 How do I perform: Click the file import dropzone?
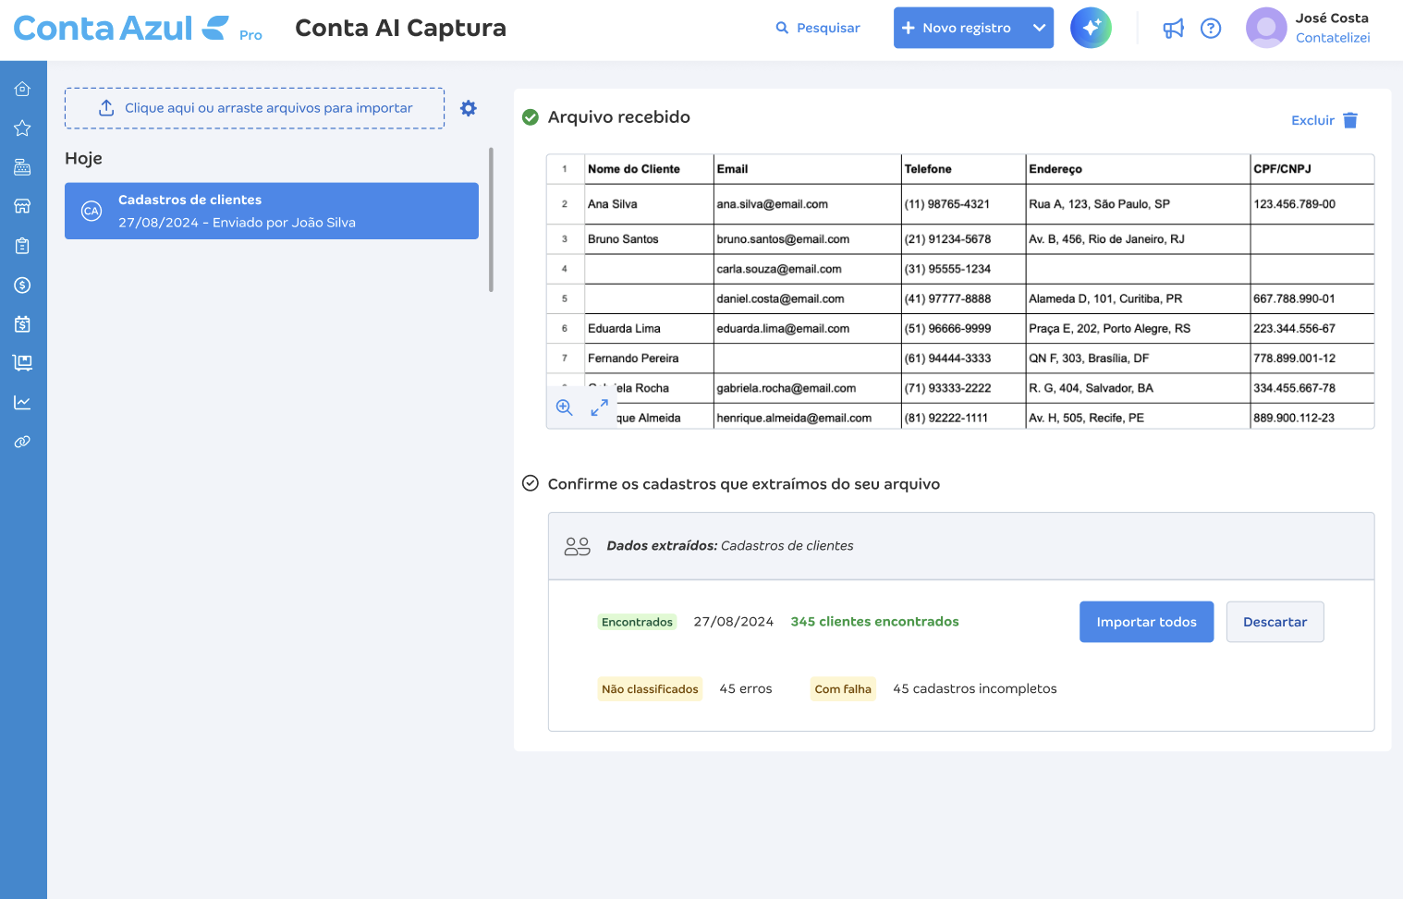(x=254, y=108)
